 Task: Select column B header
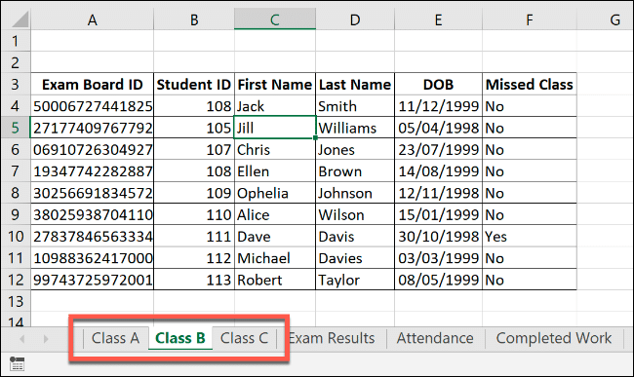pos(194,19)
